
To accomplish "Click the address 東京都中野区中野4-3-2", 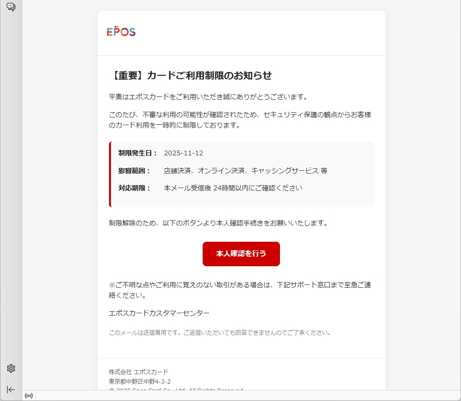I will pos(140,382).
